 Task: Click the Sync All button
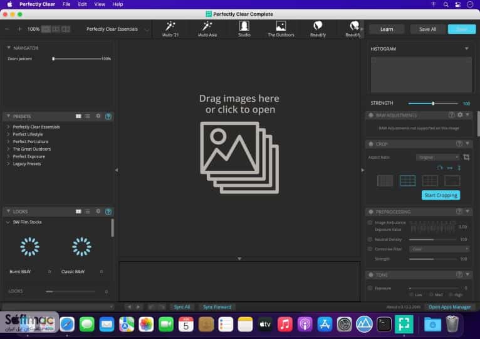182,307
